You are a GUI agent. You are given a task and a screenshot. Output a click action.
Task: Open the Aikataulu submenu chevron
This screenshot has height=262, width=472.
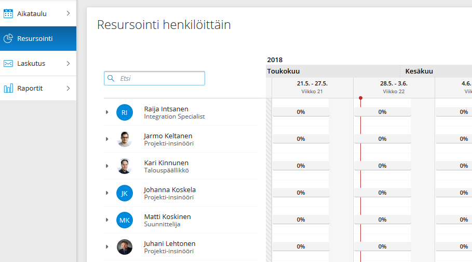pos(69,13)
